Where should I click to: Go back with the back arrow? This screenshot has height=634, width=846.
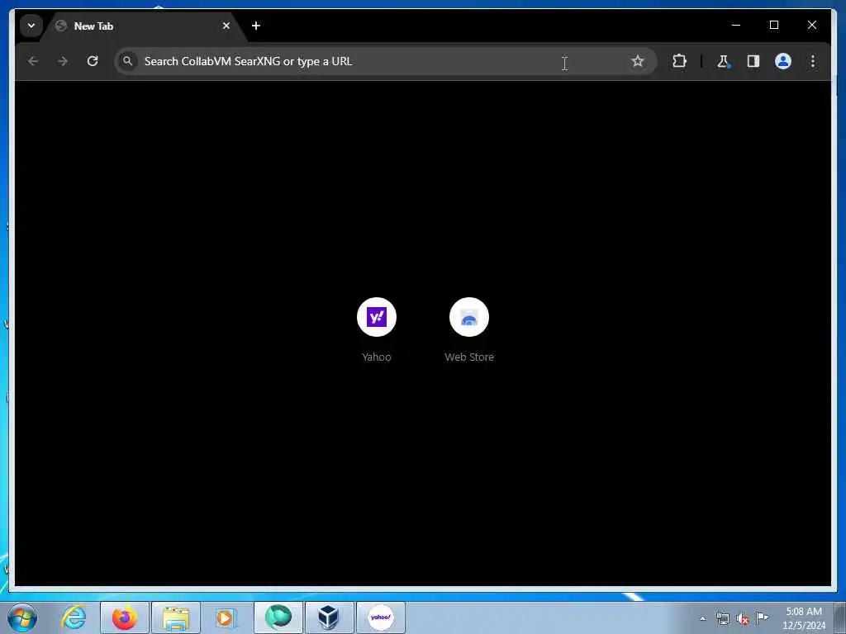(x=33, y=61)
